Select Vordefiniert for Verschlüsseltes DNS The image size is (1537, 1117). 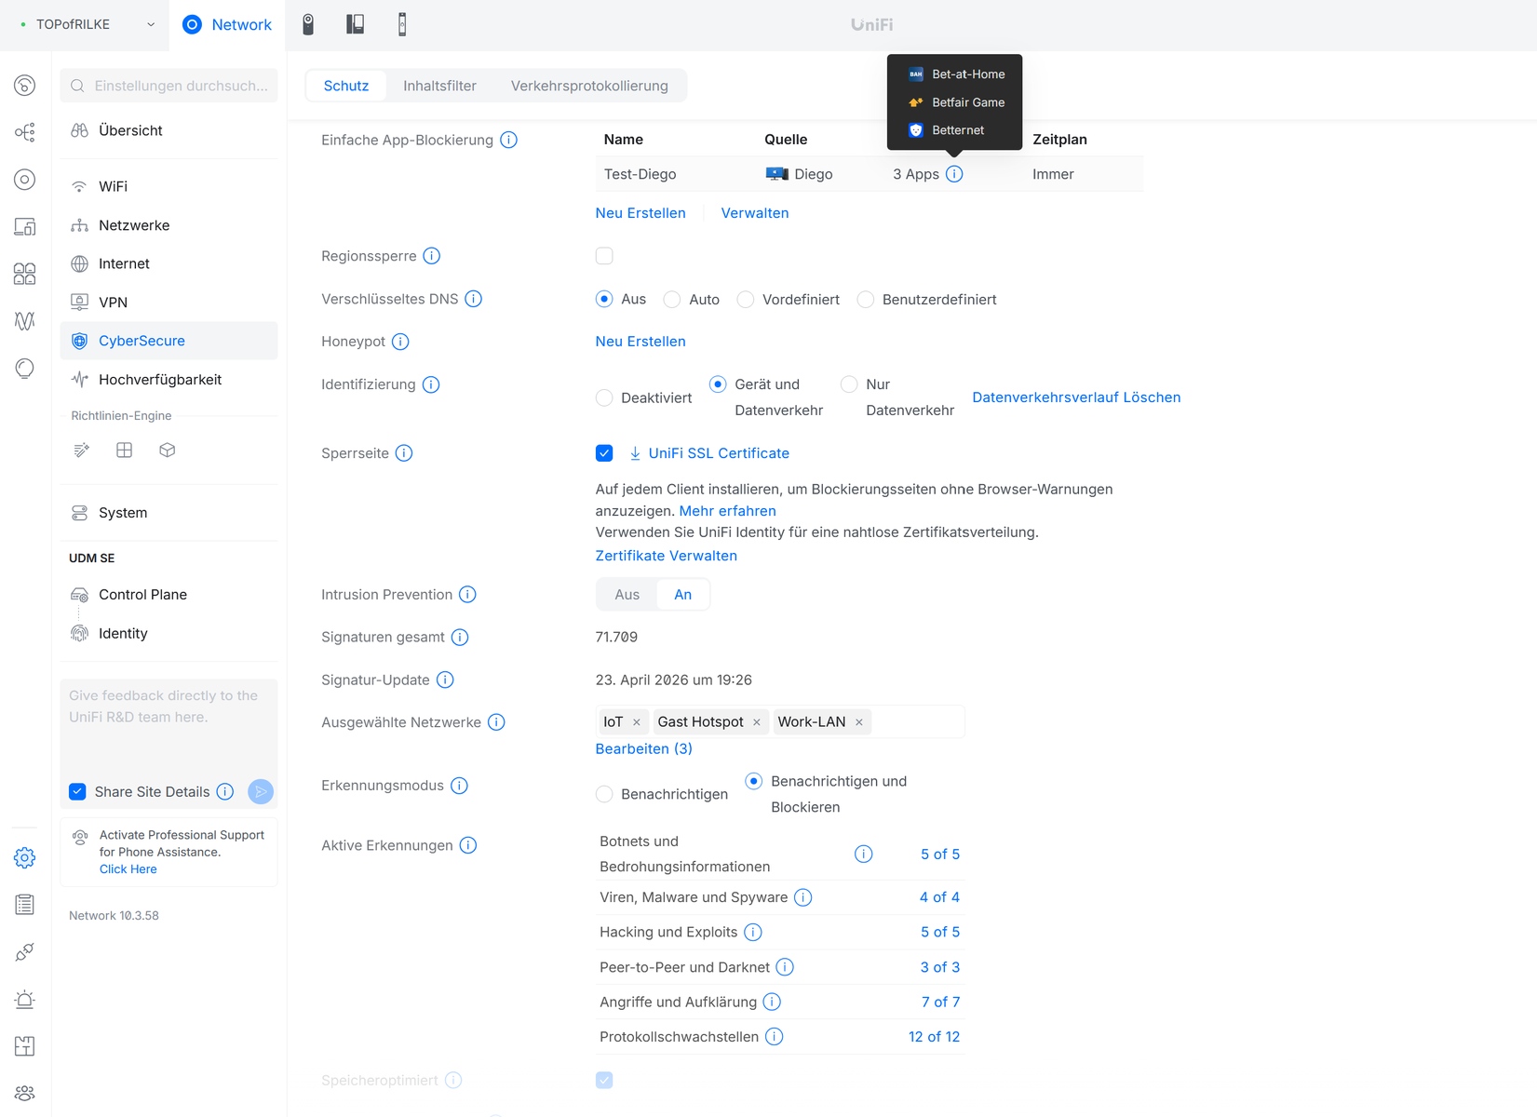click(745, 299)
